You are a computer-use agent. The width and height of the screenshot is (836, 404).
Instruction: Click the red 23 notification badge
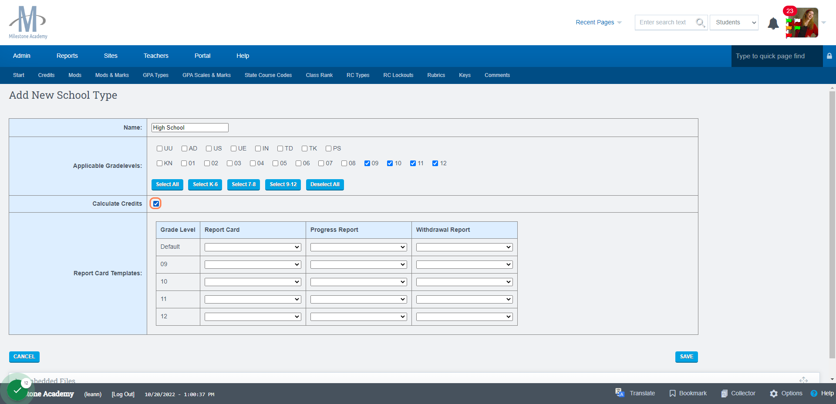tap(790, 11)
